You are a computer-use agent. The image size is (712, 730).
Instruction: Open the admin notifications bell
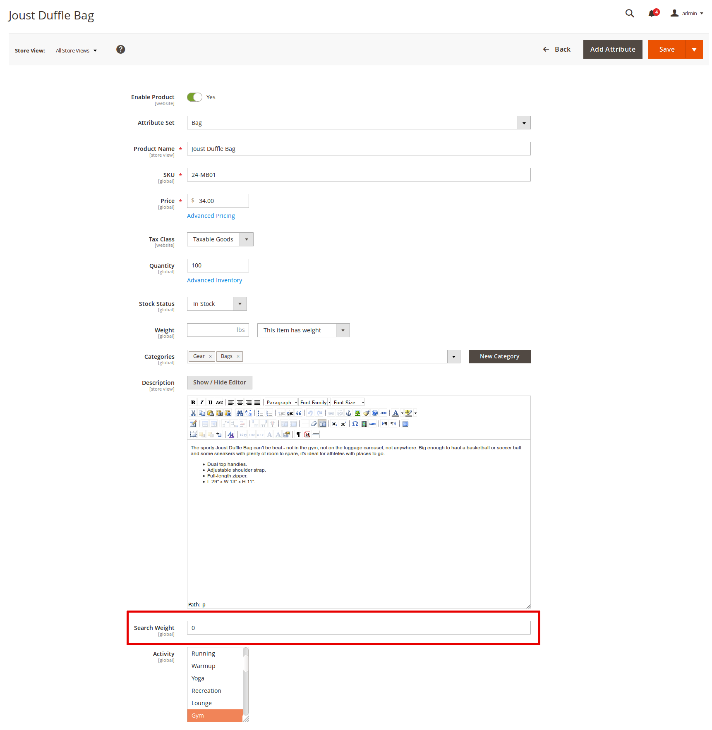coord(652,13)
